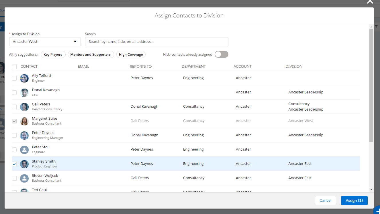The height and width of the screenshot is (214, 380).
Task: Click the scroll down arrow in list
Action: coord(371,189)
